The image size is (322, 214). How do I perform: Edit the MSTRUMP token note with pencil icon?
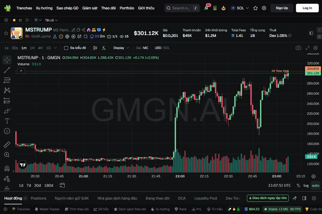point(74,30)
